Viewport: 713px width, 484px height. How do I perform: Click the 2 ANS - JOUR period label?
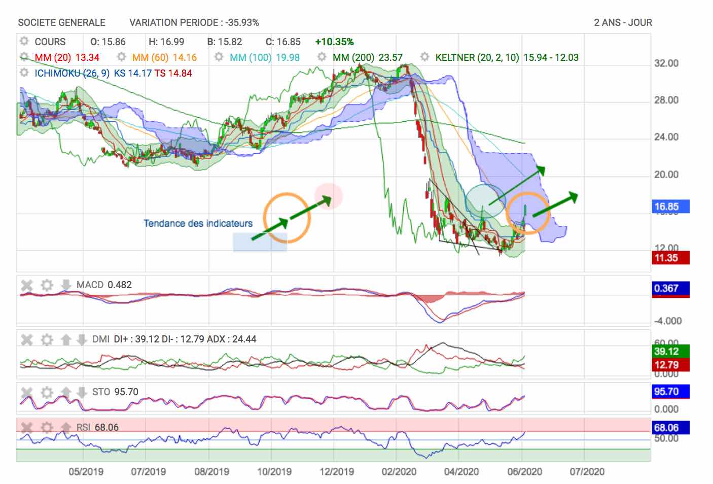623,22
